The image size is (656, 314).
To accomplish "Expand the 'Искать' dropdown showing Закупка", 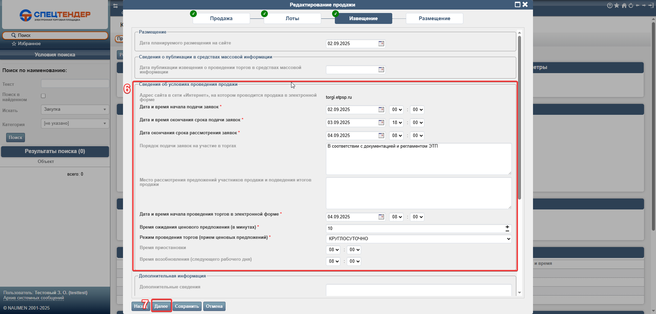I will [x=75, y=109].
